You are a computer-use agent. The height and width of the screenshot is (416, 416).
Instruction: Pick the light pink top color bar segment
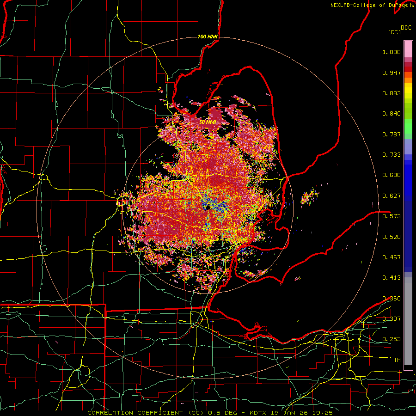pos(408,49)
